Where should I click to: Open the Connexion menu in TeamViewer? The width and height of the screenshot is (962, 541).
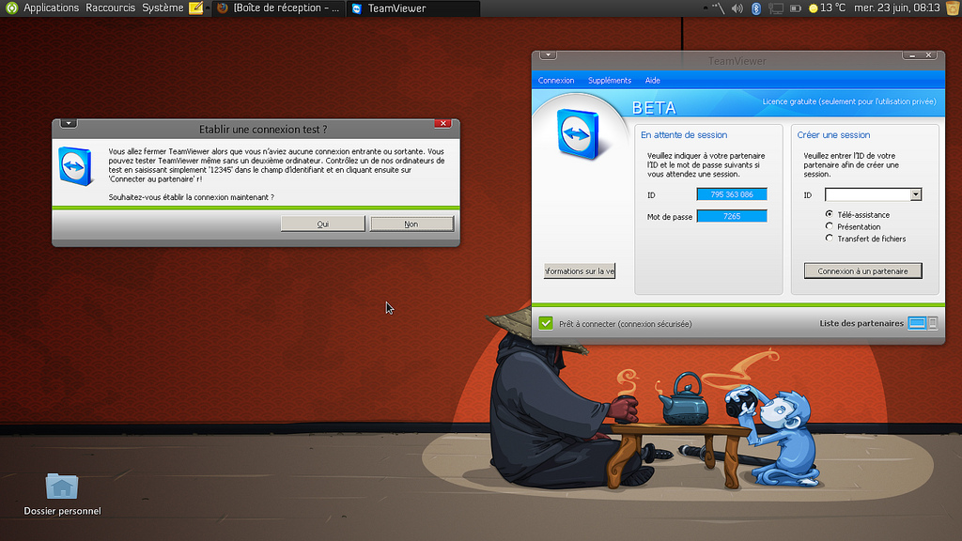(556, 81)
